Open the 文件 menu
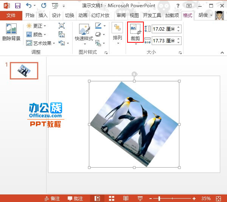Screen dimensions: 227x202 pos(11,16)
